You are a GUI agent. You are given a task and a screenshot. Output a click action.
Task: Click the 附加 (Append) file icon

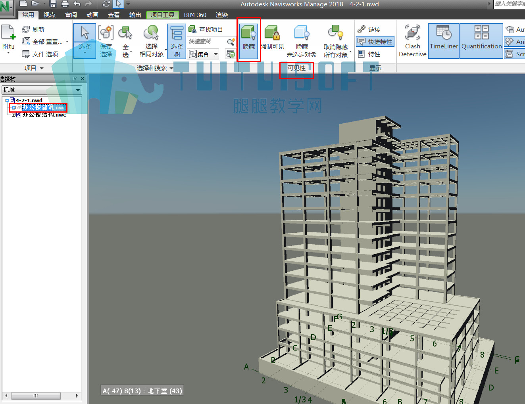(8, 32)
